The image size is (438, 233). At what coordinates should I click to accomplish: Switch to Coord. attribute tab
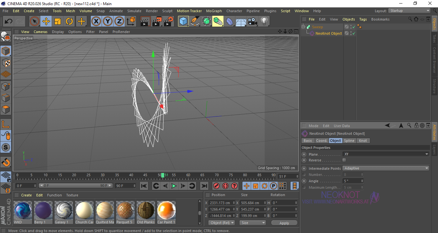click(322, 141)
